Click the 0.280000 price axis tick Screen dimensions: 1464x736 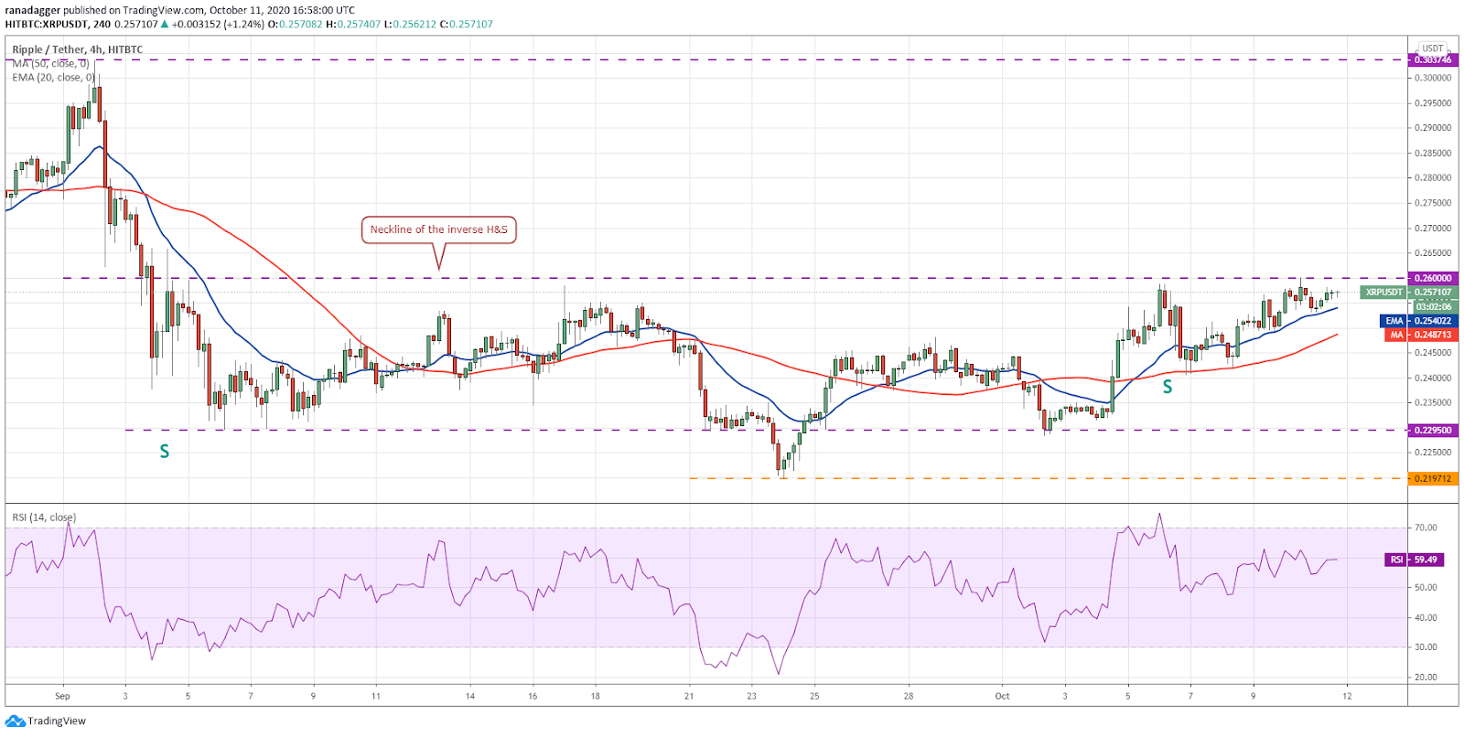click(x=1433, y=178)
